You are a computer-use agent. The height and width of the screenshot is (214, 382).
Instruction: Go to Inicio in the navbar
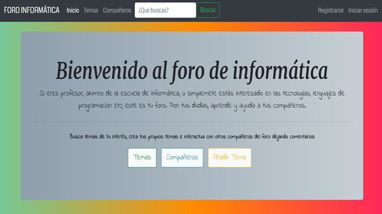pyautogui.click(x=72, y=10)
